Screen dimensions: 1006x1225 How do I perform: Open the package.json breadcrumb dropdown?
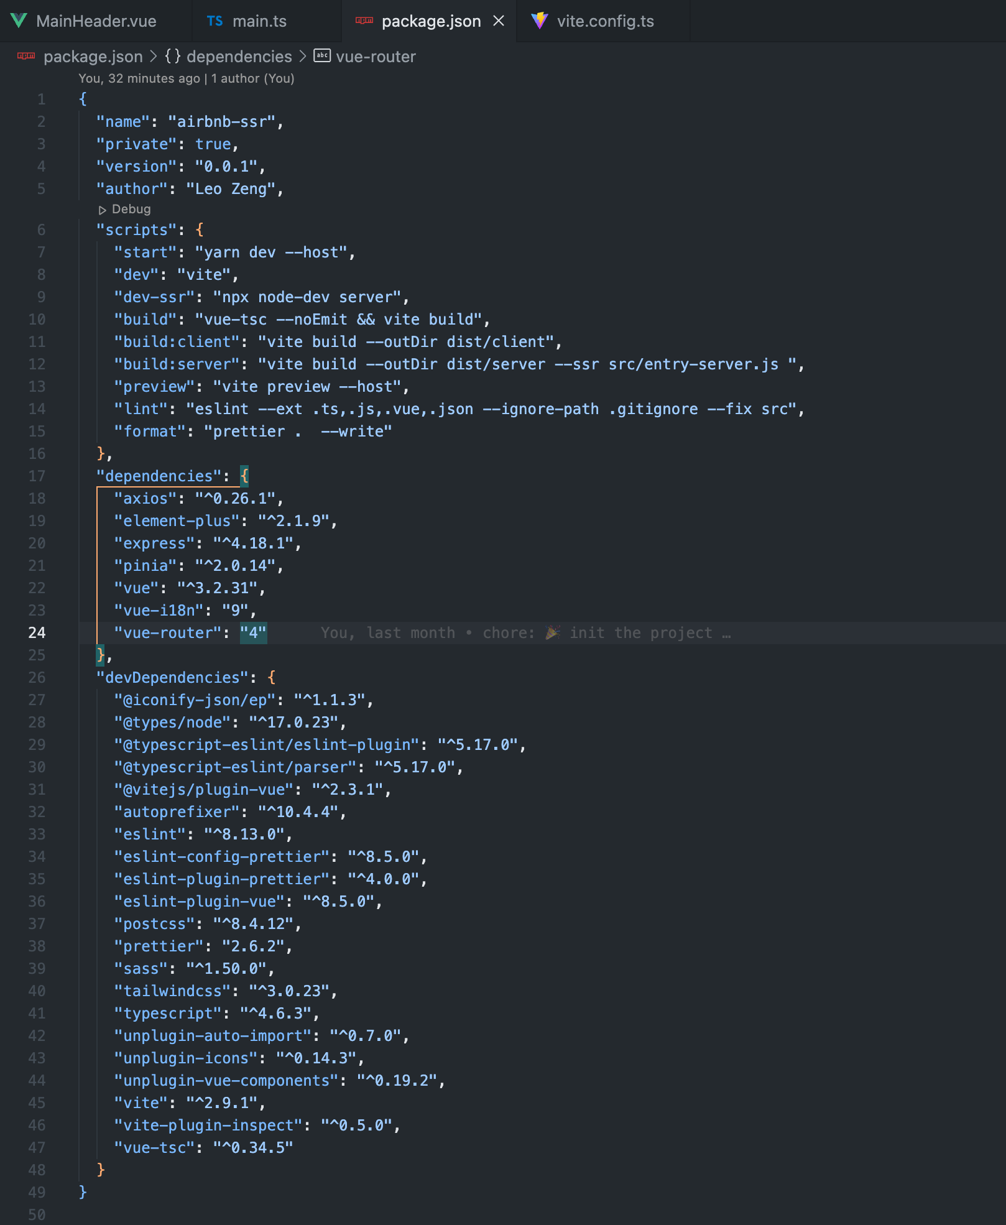[94, 57]
